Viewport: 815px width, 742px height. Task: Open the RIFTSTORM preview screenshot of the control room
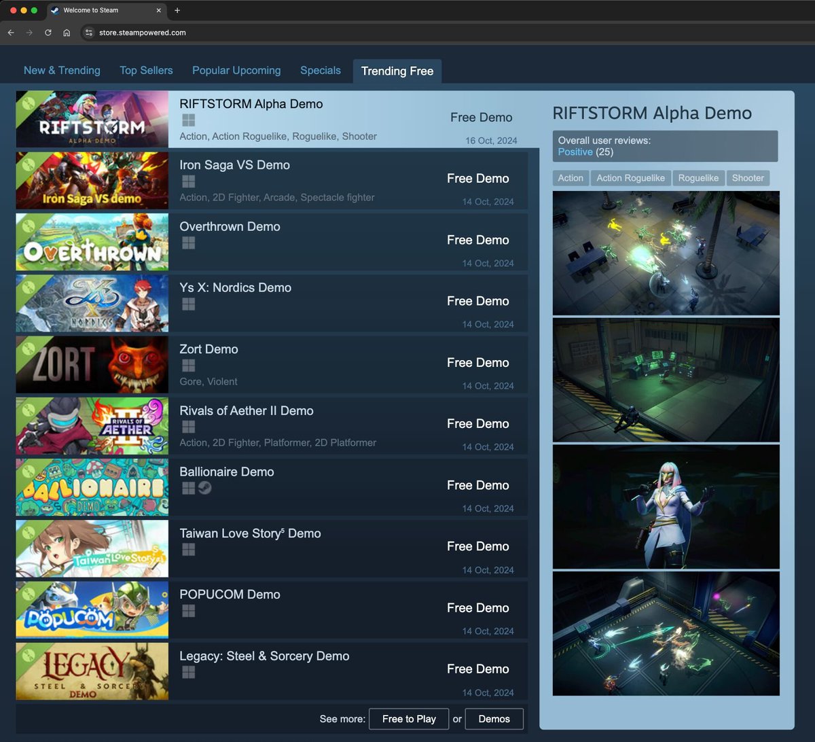pos(666,380)
